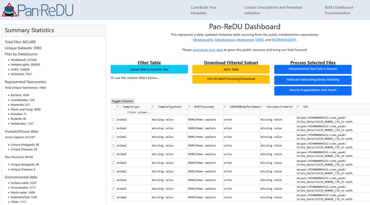Click Subset Table to mz(X)ML files
Image resolution: width=370 pixels, height=205 pixels.
click(x=149, y=69)
